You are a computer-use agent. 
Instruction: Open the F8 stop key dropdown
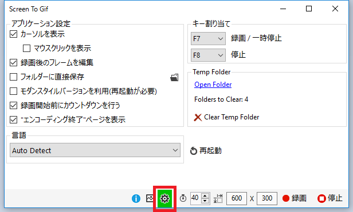pos(208,55)
